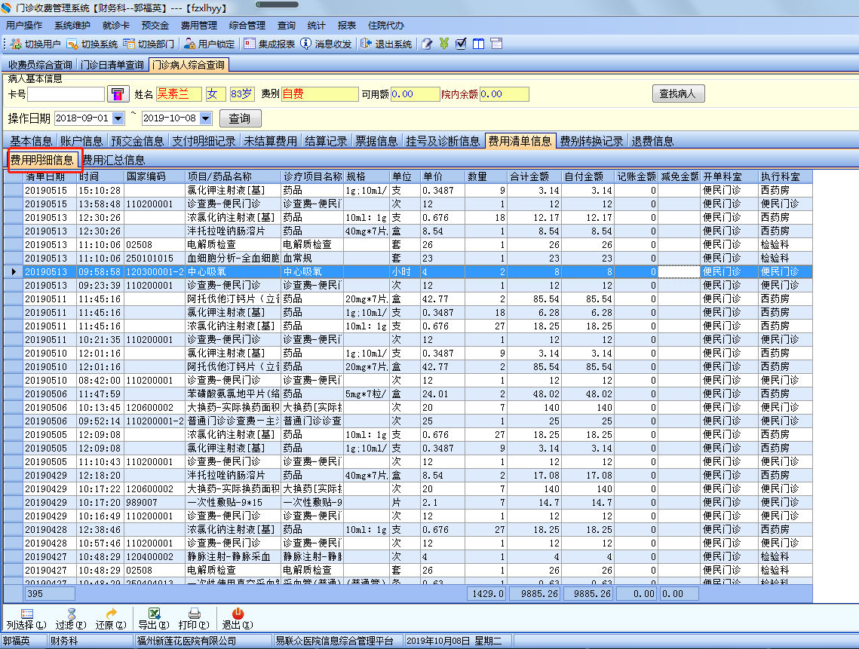Click the 切换用户 switch user toolbar icon
Image resolution: width=859 pixels, height=649 pixels.
coord(16,44)
